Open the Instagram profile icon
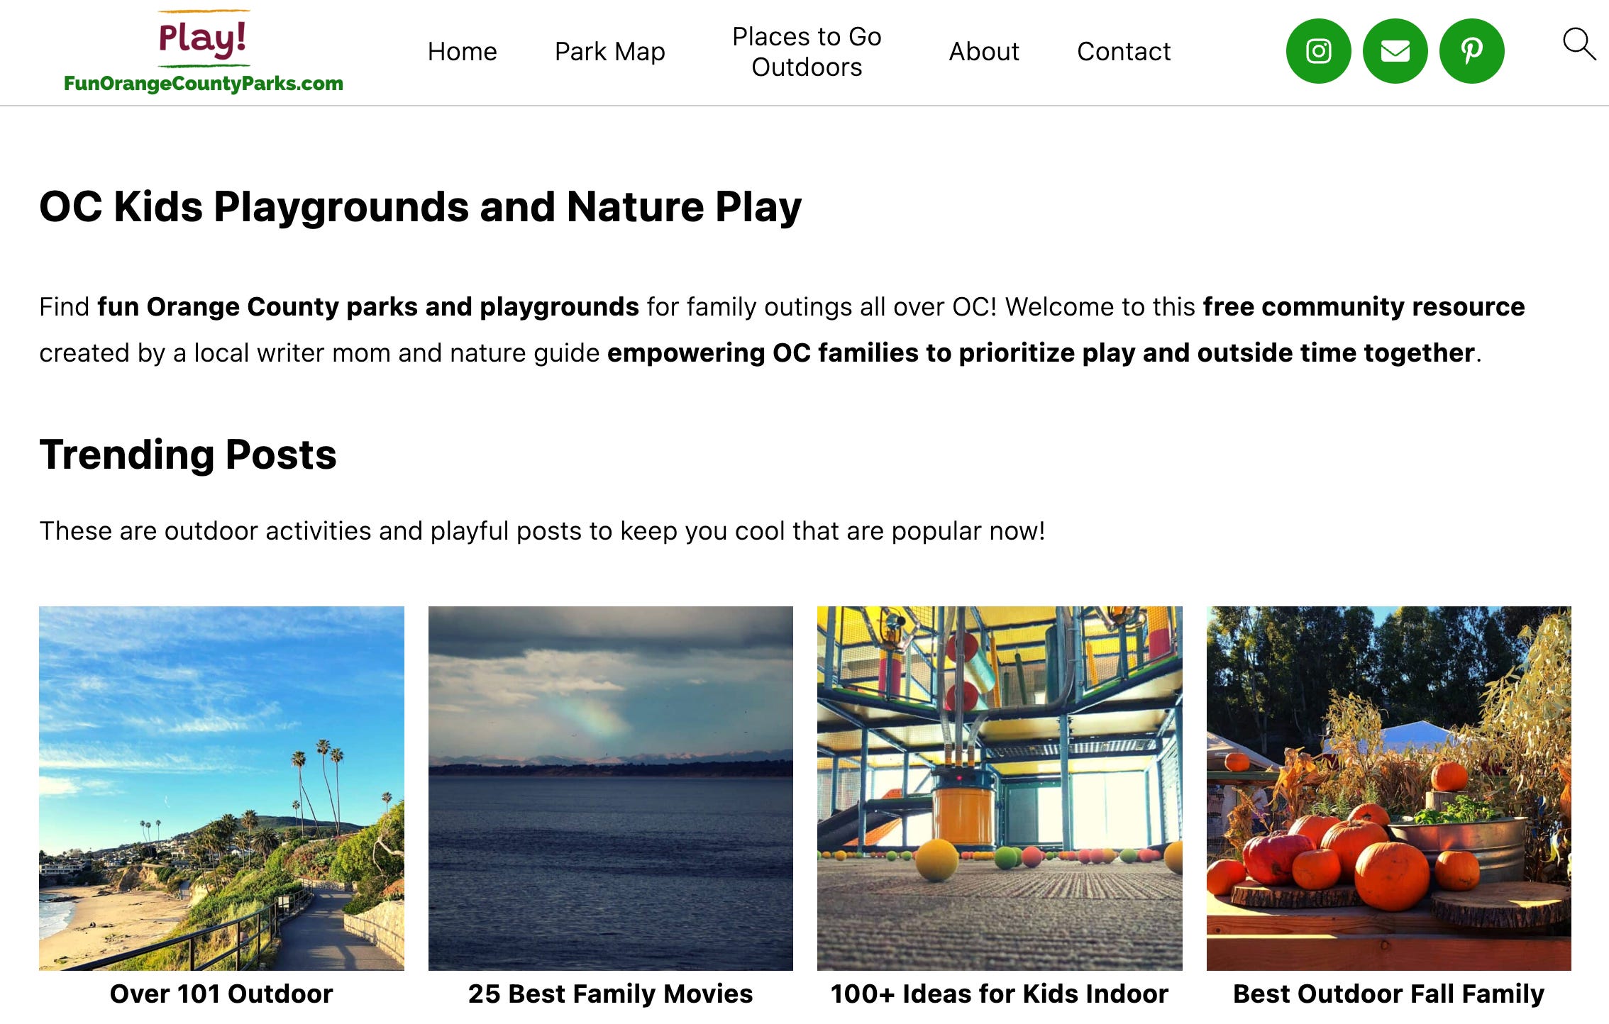 (1318, 51)
